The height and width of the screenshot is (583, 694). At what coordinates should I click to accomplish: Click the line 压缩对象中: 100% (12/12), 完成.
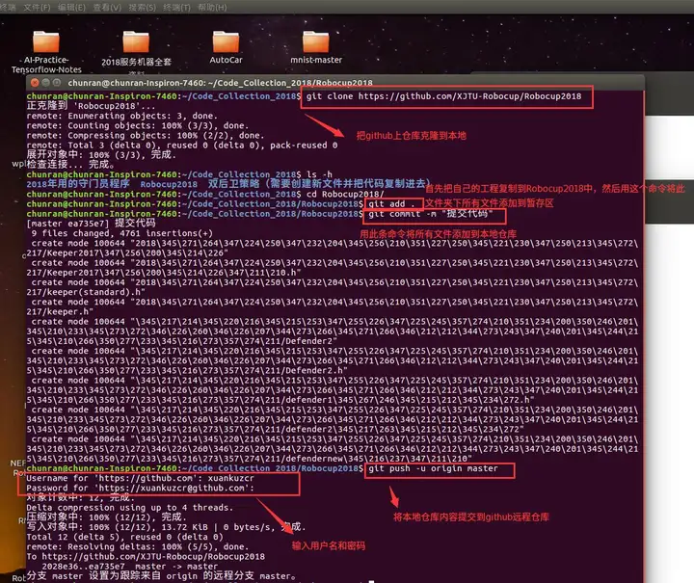tap(107, 517)
